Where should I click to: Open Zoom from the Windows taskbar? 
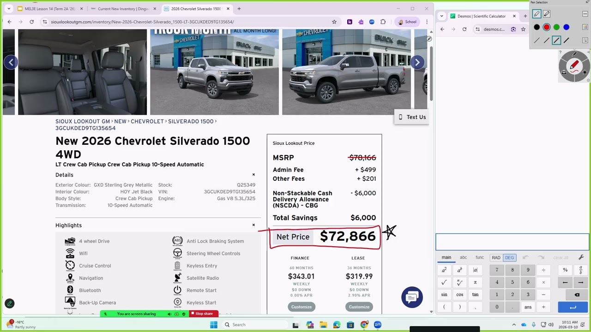pos(378,325)
